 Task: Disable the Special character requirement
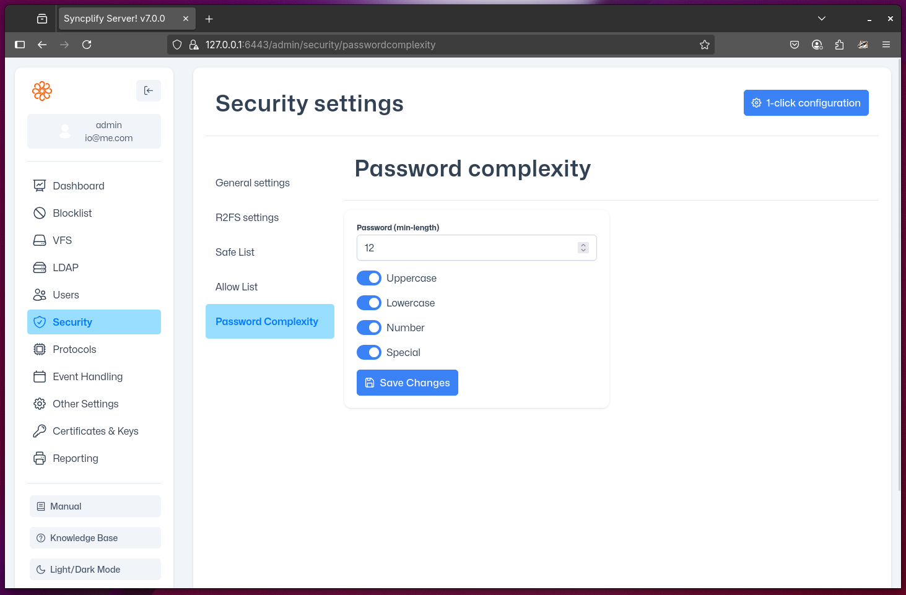tap(369, 352)
